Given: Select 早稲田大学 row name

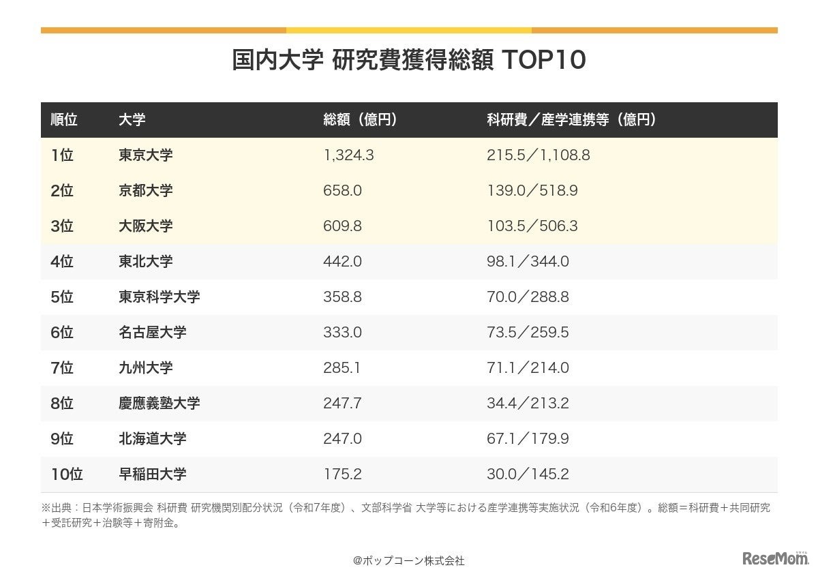Looking at the screenshot, I should [153, 474].
